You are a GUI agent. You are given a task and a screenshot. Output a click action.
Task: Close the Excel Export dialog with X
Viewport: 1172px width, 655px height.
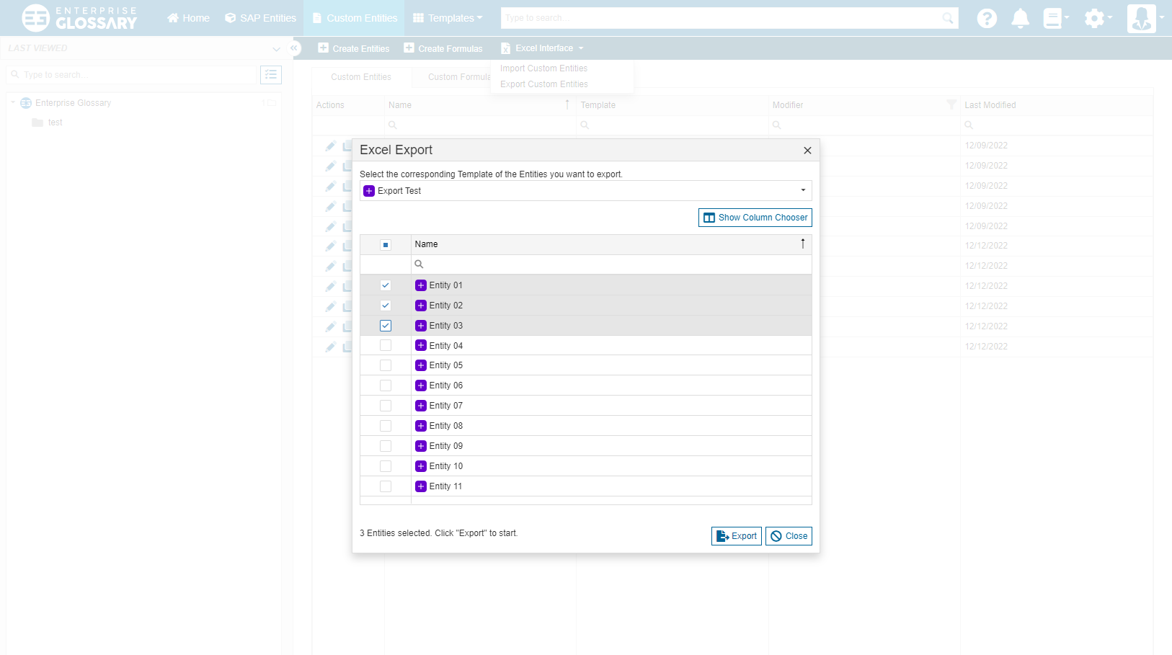point(807,151)
